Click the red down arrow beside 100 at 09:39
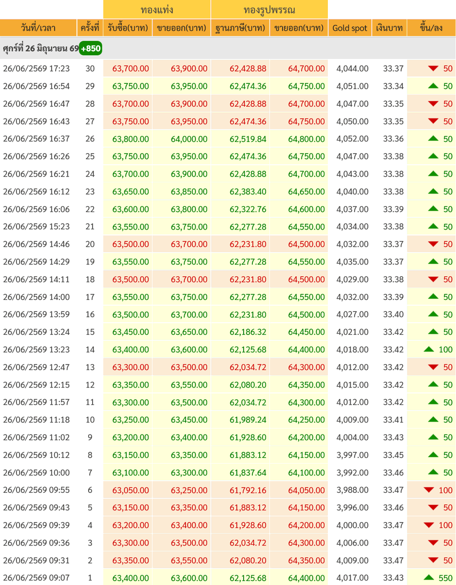The height and width of the screenshot is (585, 456). click(429, 525)
